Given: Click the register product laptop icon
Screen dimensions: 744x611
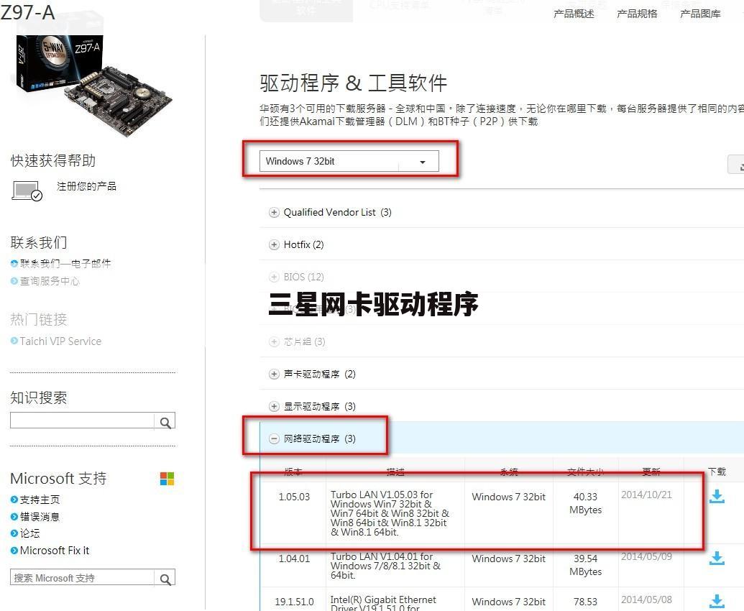Looking at the screenshot, I should (27, 190).
